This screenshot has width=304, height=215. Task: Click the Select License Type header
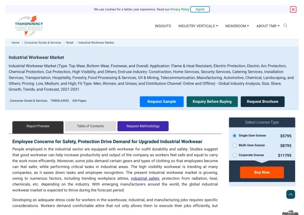coord(262,122)
